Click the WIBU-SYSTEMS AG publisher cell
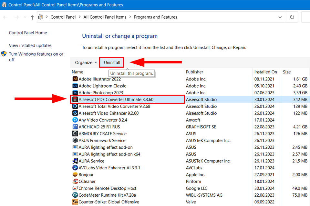Viewport: 310px width, 206px height. (204, 195)
